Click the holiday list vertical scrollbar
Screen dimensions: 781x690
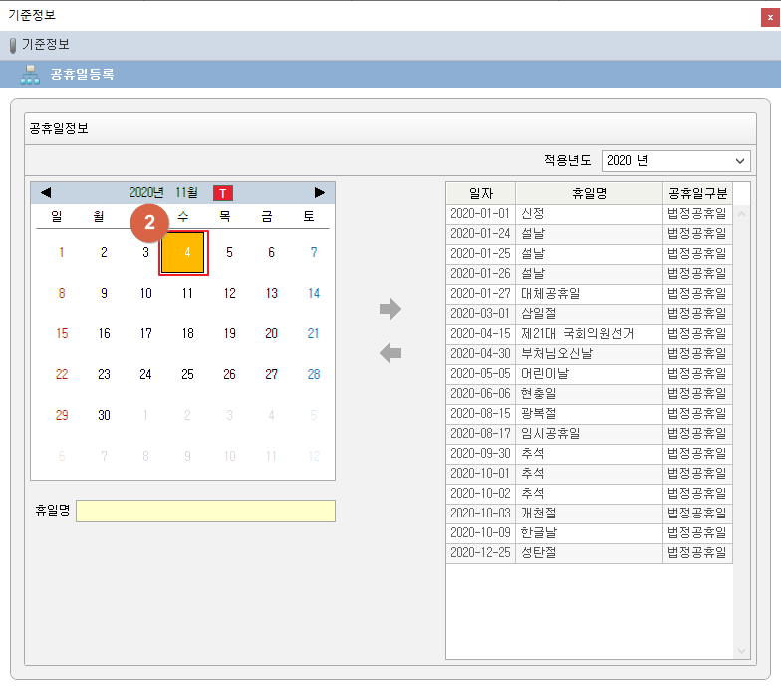pyautogui.click(x=741, y=429)
